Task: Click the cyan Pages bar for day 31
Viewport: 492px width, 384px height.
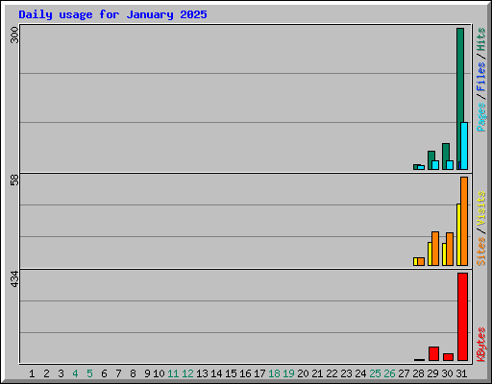Action: tap(464, 146)
